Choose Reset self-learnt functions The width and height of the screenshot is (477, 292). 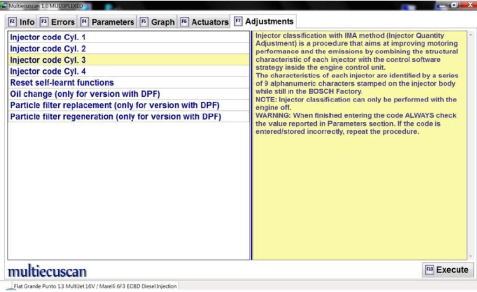tap(129, 83)
